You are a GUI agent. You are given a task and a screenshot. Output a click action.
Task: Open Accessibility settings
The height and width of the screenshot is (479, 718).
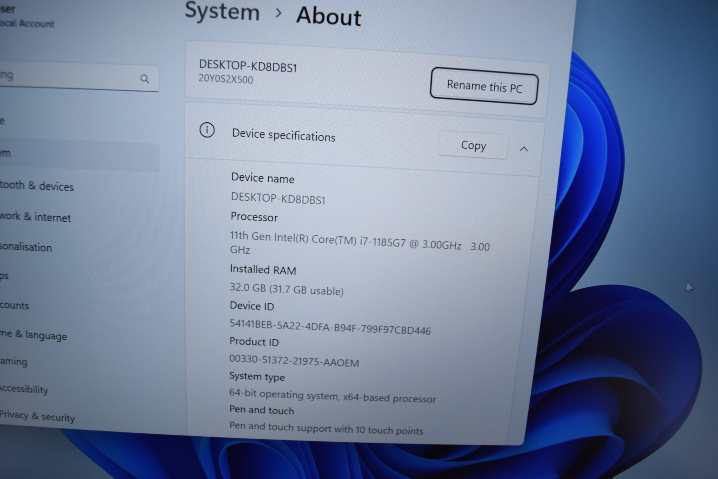24,389
